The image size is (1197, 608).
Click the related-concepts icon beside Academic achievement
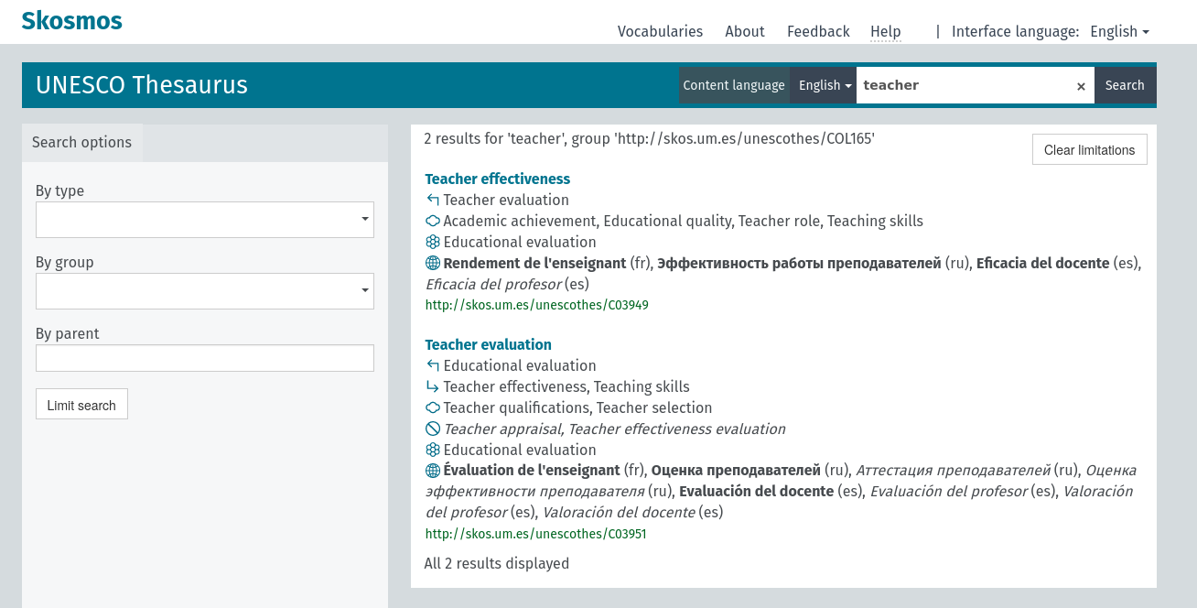coord(433,221)
